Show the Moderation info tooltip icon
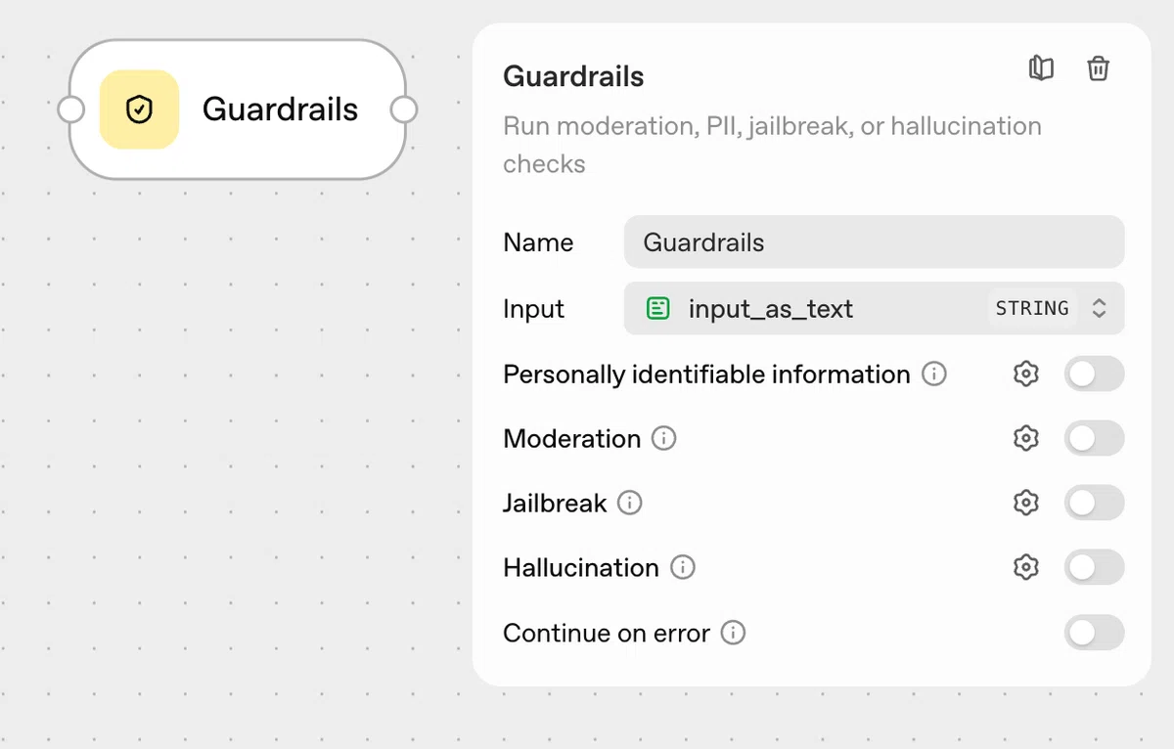1174x749 pixels. point(664,438)
